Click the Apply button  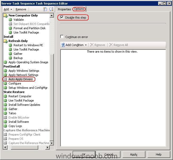134,154
